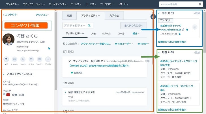This screenshot has width=206, height=114.
Task: Collapse the このコンタクトについて section
Action: pyautogui.click(x=4, y=74)
